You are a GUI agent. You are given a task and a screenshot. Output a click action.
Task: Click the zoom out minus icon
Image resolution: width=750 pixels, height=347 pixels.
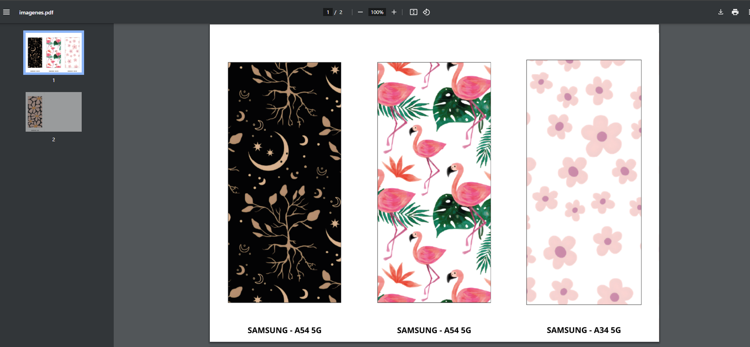[x=360, y=12]
